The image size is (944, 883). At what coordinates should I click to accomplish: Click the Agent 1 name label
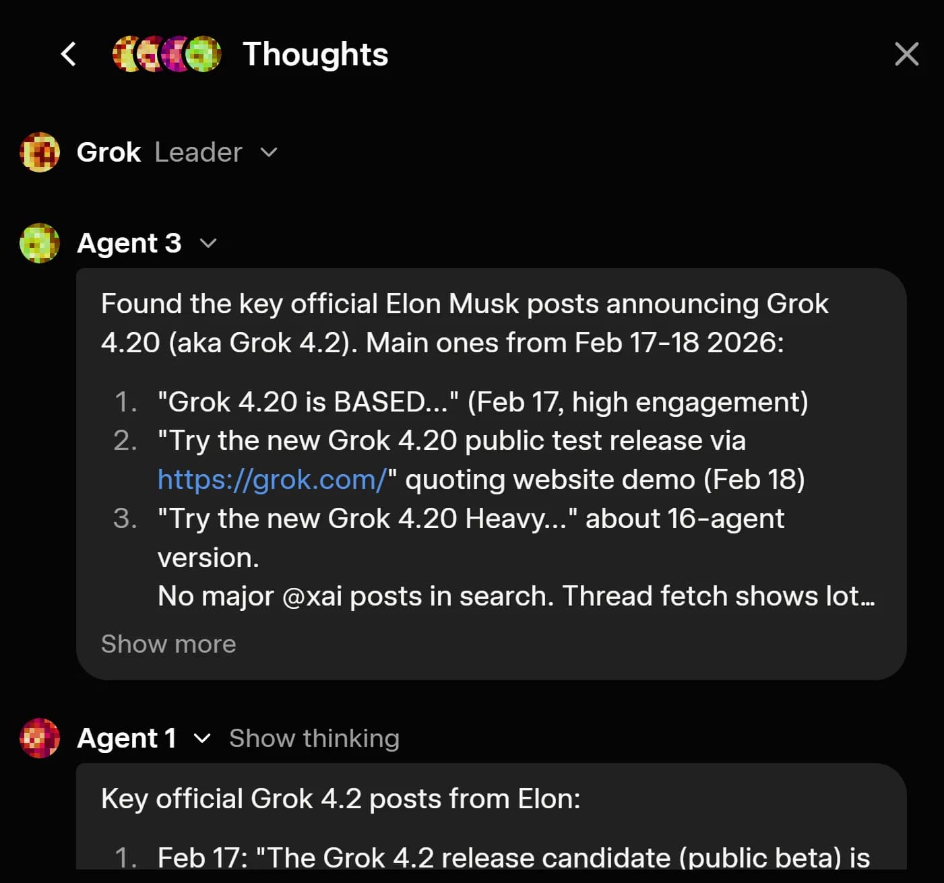click(x=126, y=738)
